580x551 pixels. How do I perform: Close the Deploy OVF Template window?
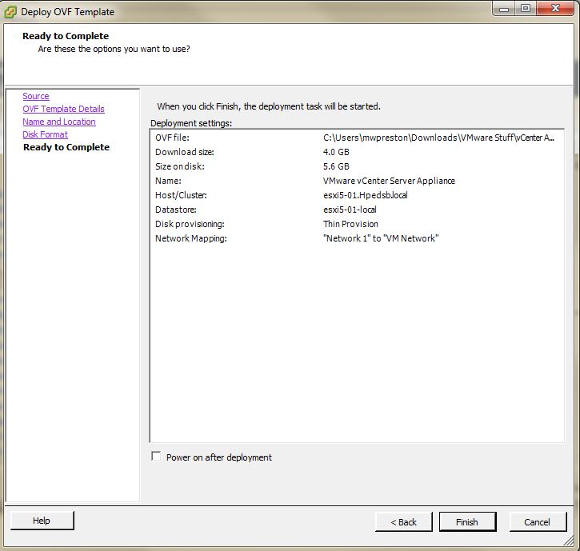(x=555, y=9)
